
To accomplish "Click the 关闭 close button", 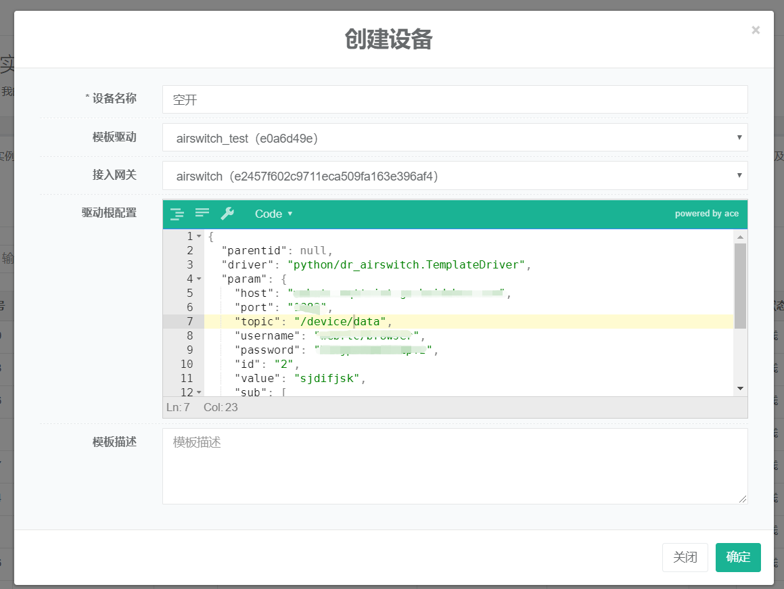I will point(685,557).
